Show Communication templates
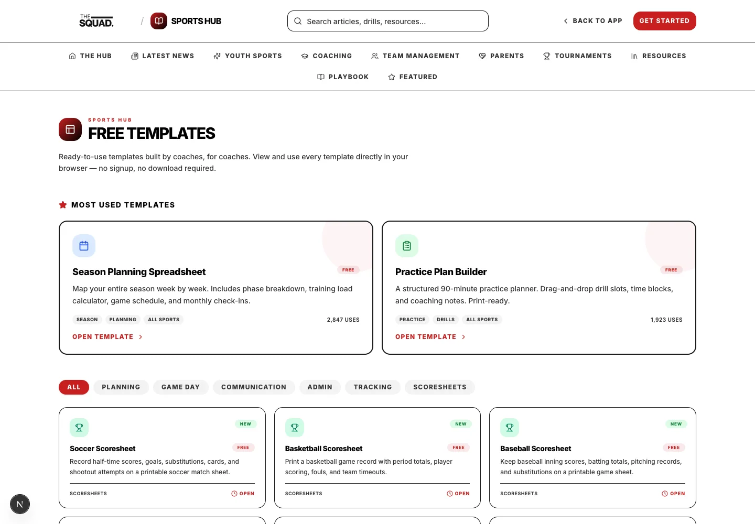The width and height of the screenshot is (755, 524). point(254,387)
